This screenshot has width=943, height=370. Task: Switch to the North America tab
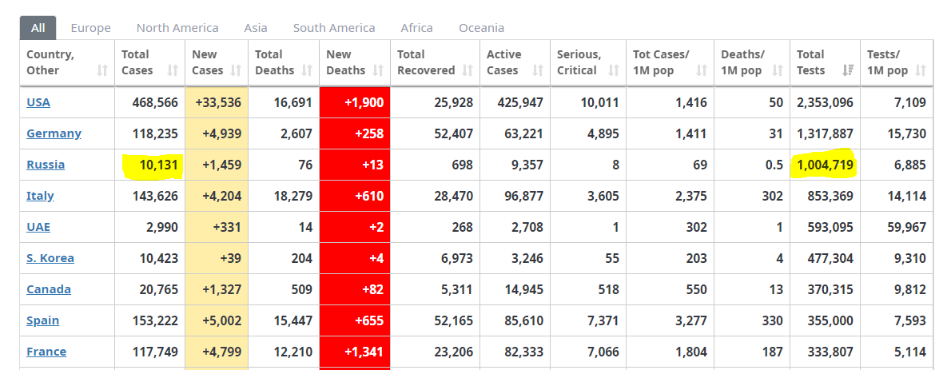pos(177,28)
